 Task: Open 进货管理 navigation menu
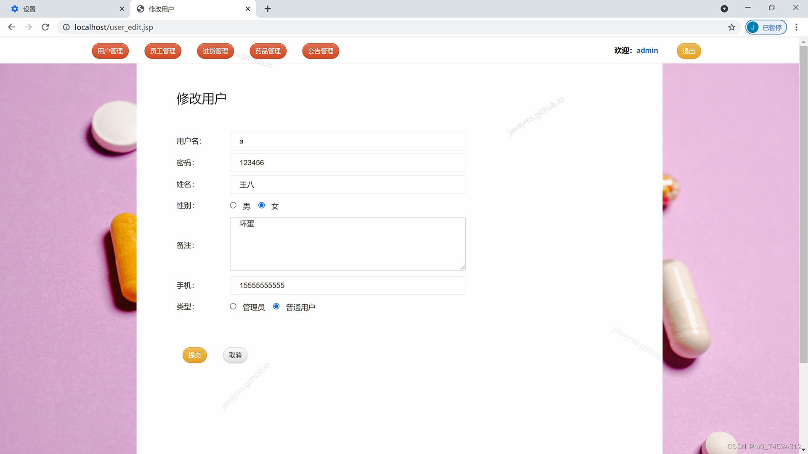[x=215, y=51]
